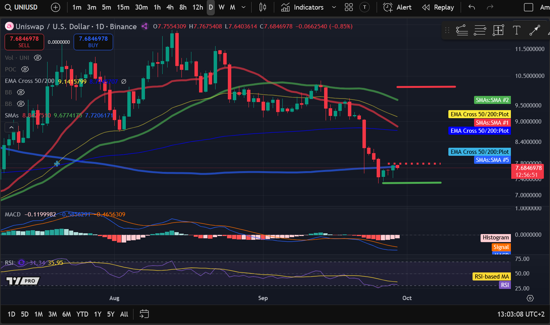
Task: Switch to the 4h timeframe
Action: pos(170,7)
